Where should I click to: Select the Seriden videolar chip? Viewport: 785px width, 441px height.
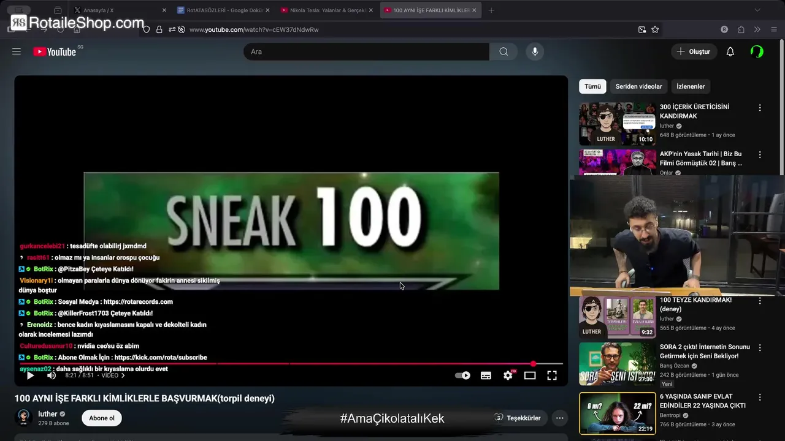[x=638, y=86]
